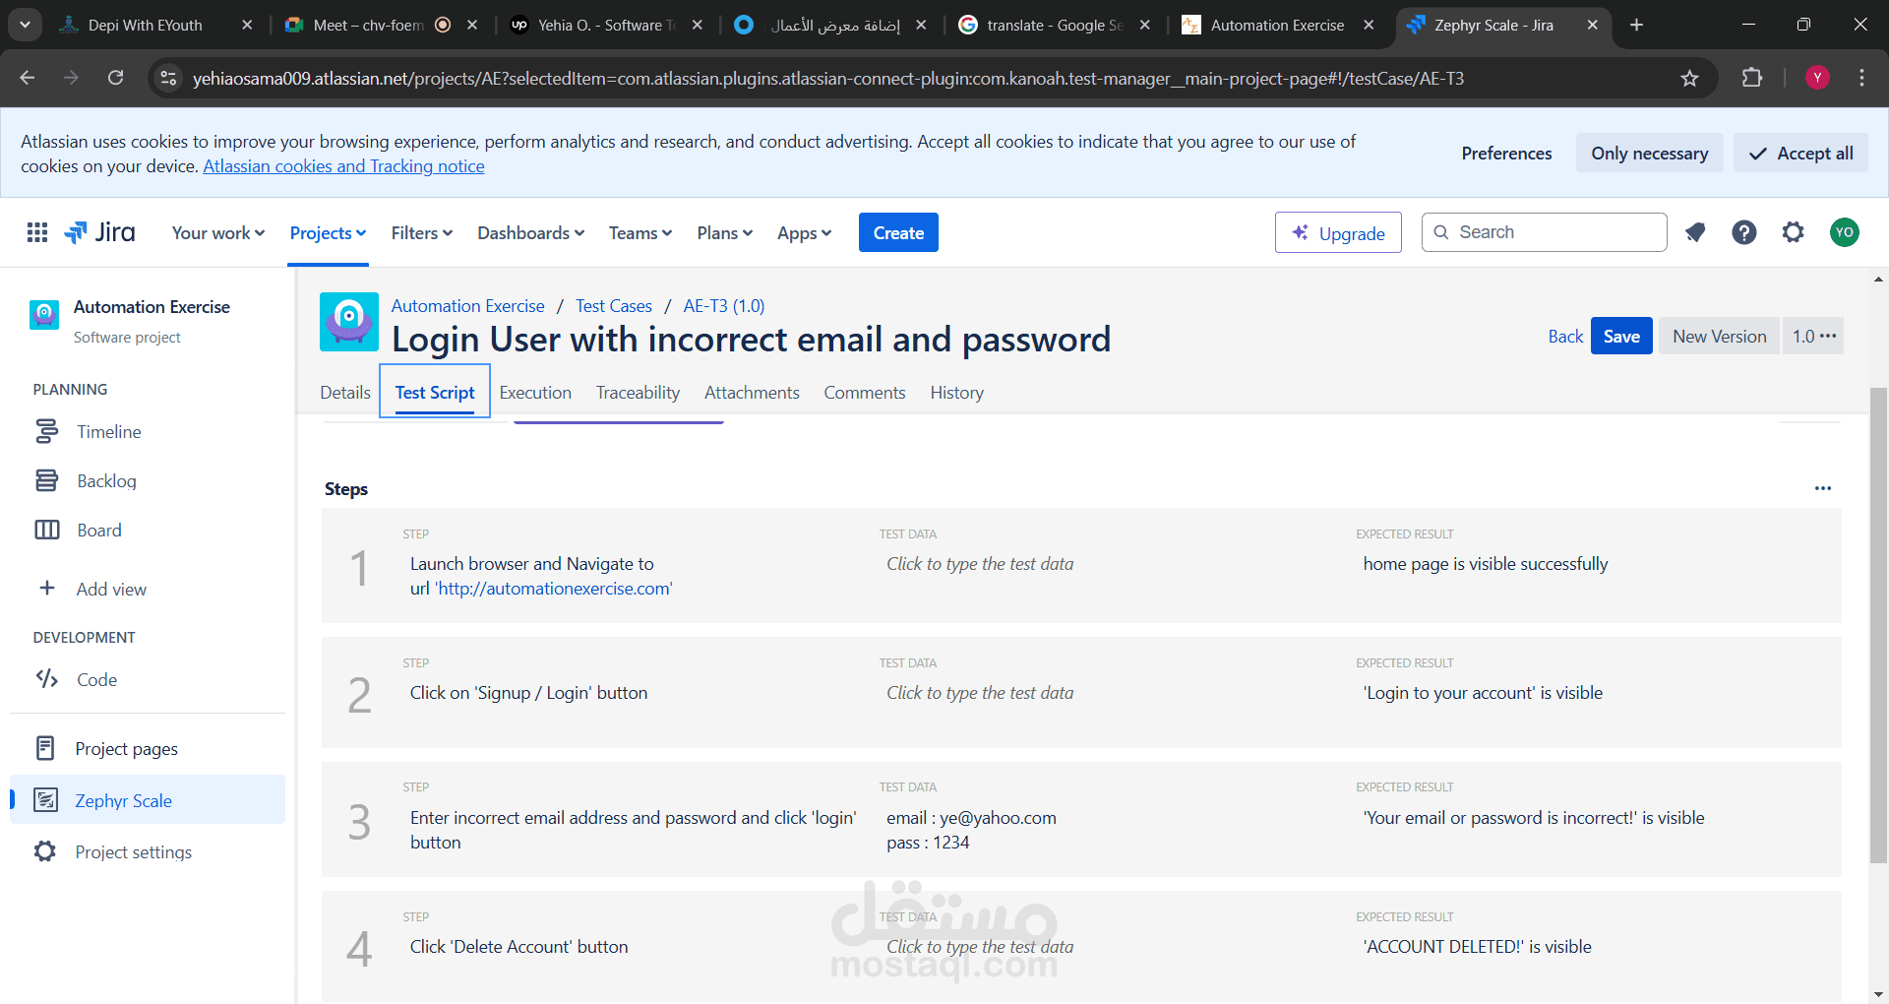Choose Only necessary cookies

[1650, 153]
